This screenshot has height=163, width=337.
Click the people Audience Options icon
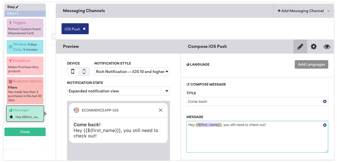coord(10,81)
